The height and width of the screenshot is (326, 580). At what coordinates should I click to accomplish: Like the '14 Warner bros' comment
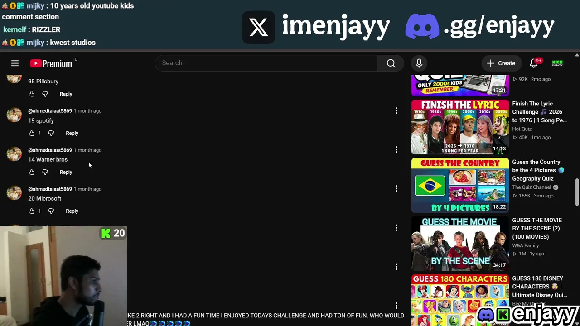pos(32,172)
